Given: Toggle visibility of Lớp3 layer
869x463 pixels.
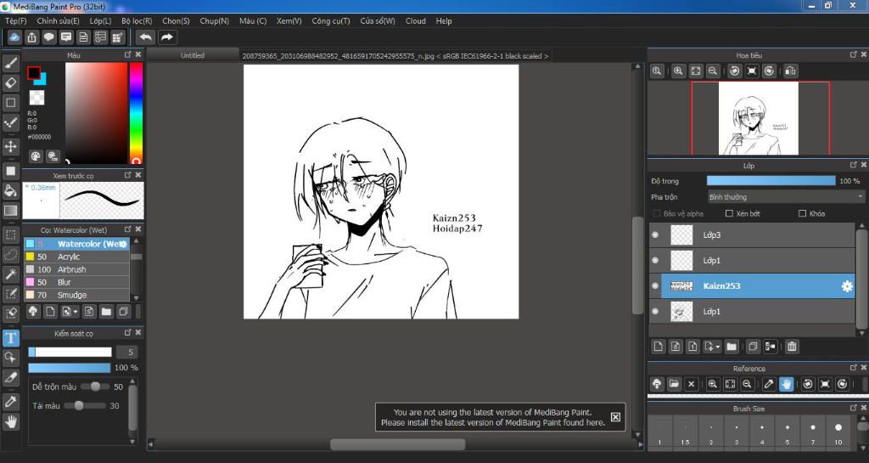Looking at the screenshot, I should tap(655, 235).
